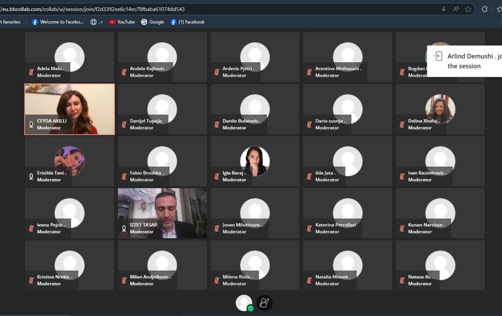Open the browser Extensions puzzle icon

[484, 9]
